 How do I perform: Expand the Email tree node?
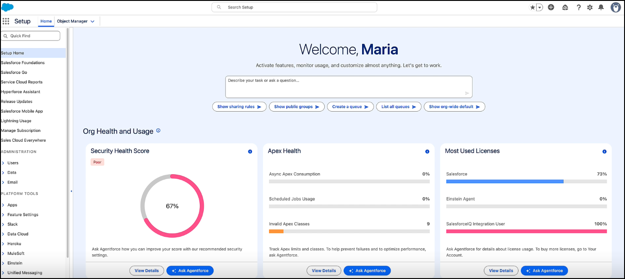click(x=3, y=182)
